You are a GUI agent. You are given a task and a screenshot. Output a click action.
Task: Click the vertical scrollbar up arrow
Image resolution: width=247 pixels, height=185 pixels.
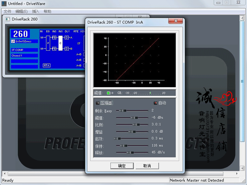(242, 18)
